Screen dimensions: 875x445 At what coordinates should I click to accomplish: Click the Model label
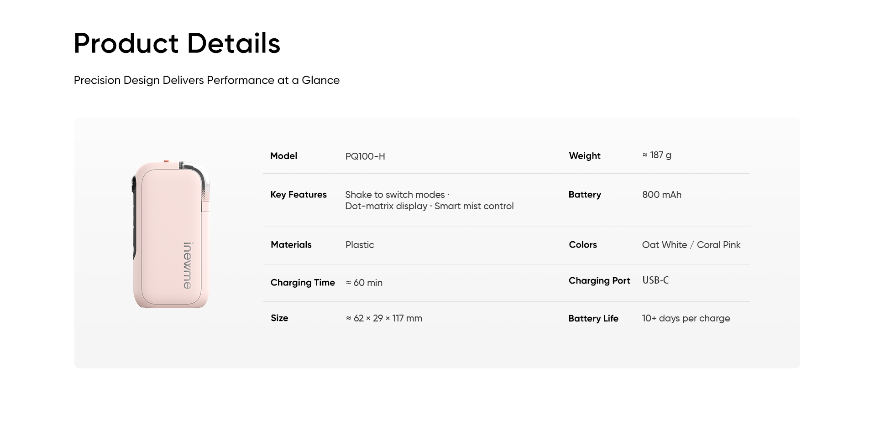point(283,156)
